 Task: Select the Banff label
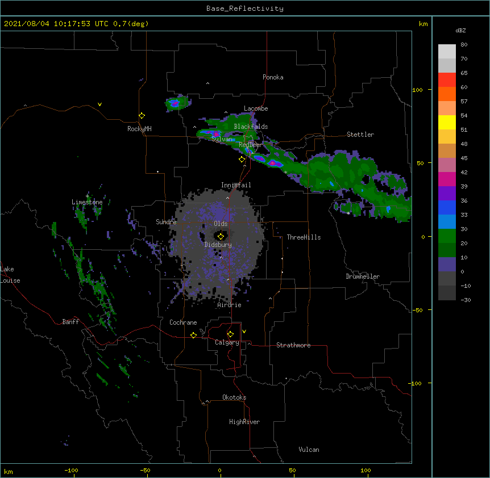pyautogui.click(x=70, y=322)
